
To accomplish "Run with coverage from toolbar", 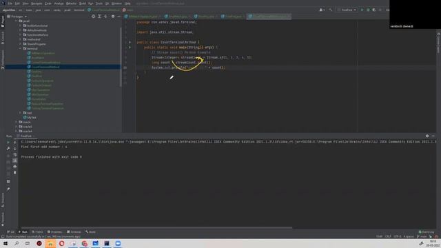I will (374, 10).
